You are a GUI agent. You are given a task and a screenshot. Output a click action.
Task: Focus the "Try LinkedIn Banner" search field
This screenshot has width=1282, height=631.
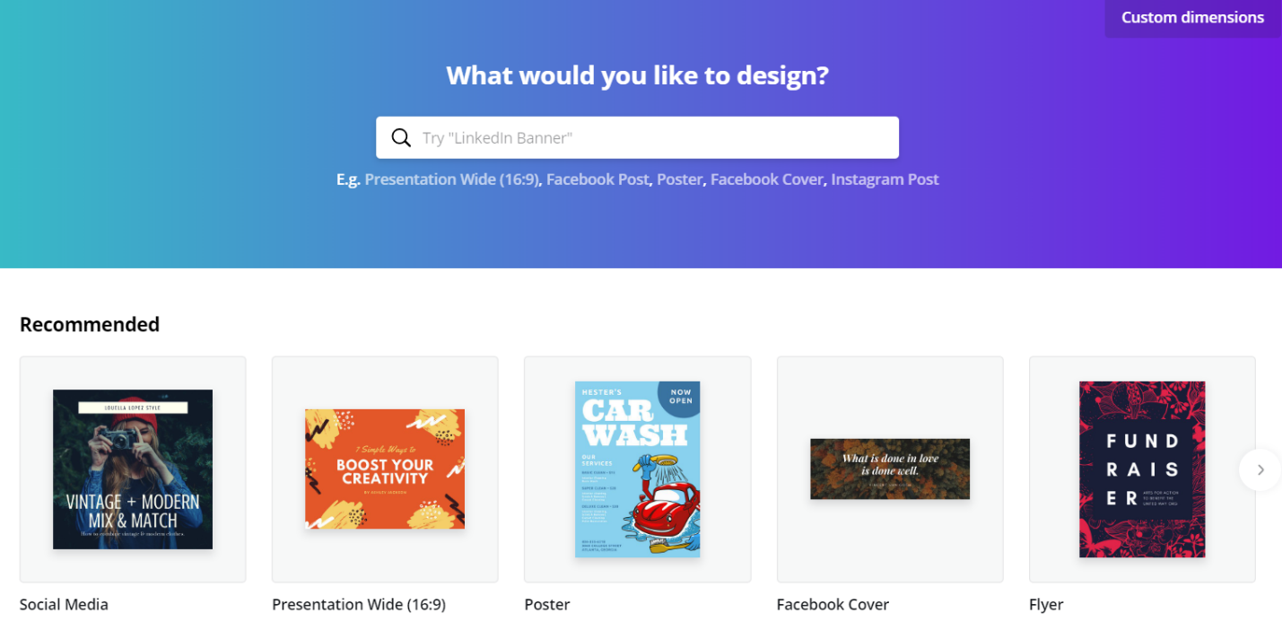click(637, 137)
